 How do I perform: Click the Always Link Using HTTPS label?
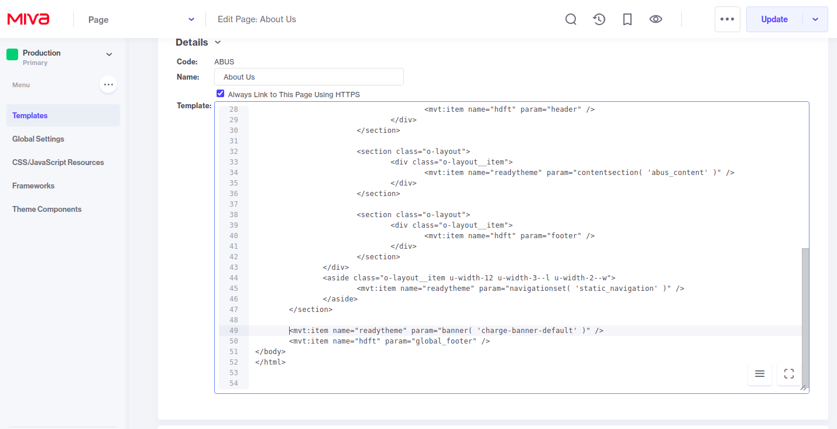294,94
